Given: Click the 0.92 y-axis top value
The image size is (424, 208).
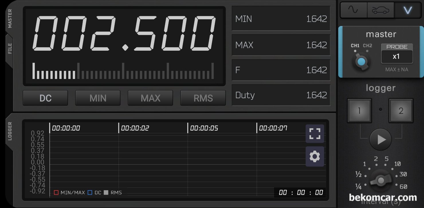Looking at the screenshot, I should pos(38,133).
